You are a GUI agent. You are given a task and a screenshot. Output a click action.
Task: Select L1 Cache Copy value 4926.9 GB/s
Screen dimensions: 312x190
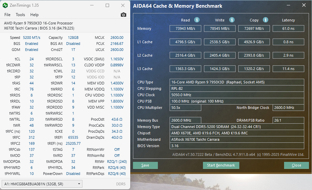tap(254, 42)
